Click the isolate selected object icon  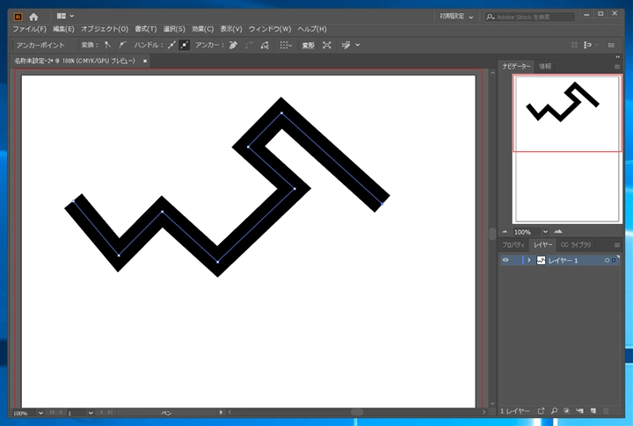pos(327,45)
